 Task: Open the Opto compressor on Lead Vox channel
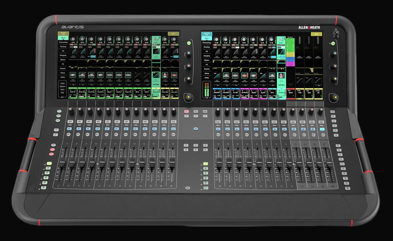[x=281, y=75]
